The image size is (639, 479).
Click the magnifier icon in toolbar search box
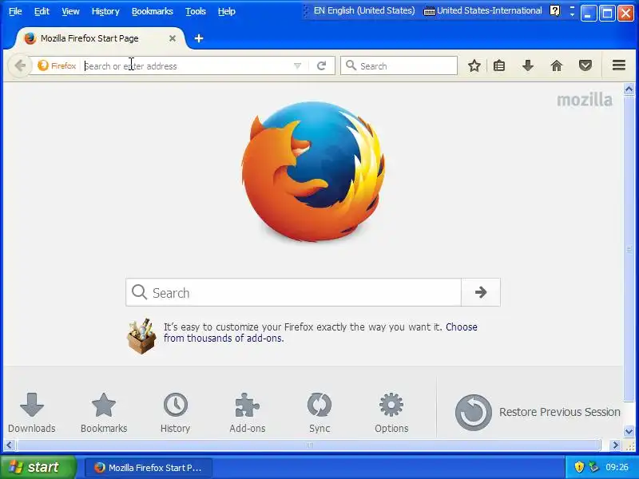coord(351,65)
